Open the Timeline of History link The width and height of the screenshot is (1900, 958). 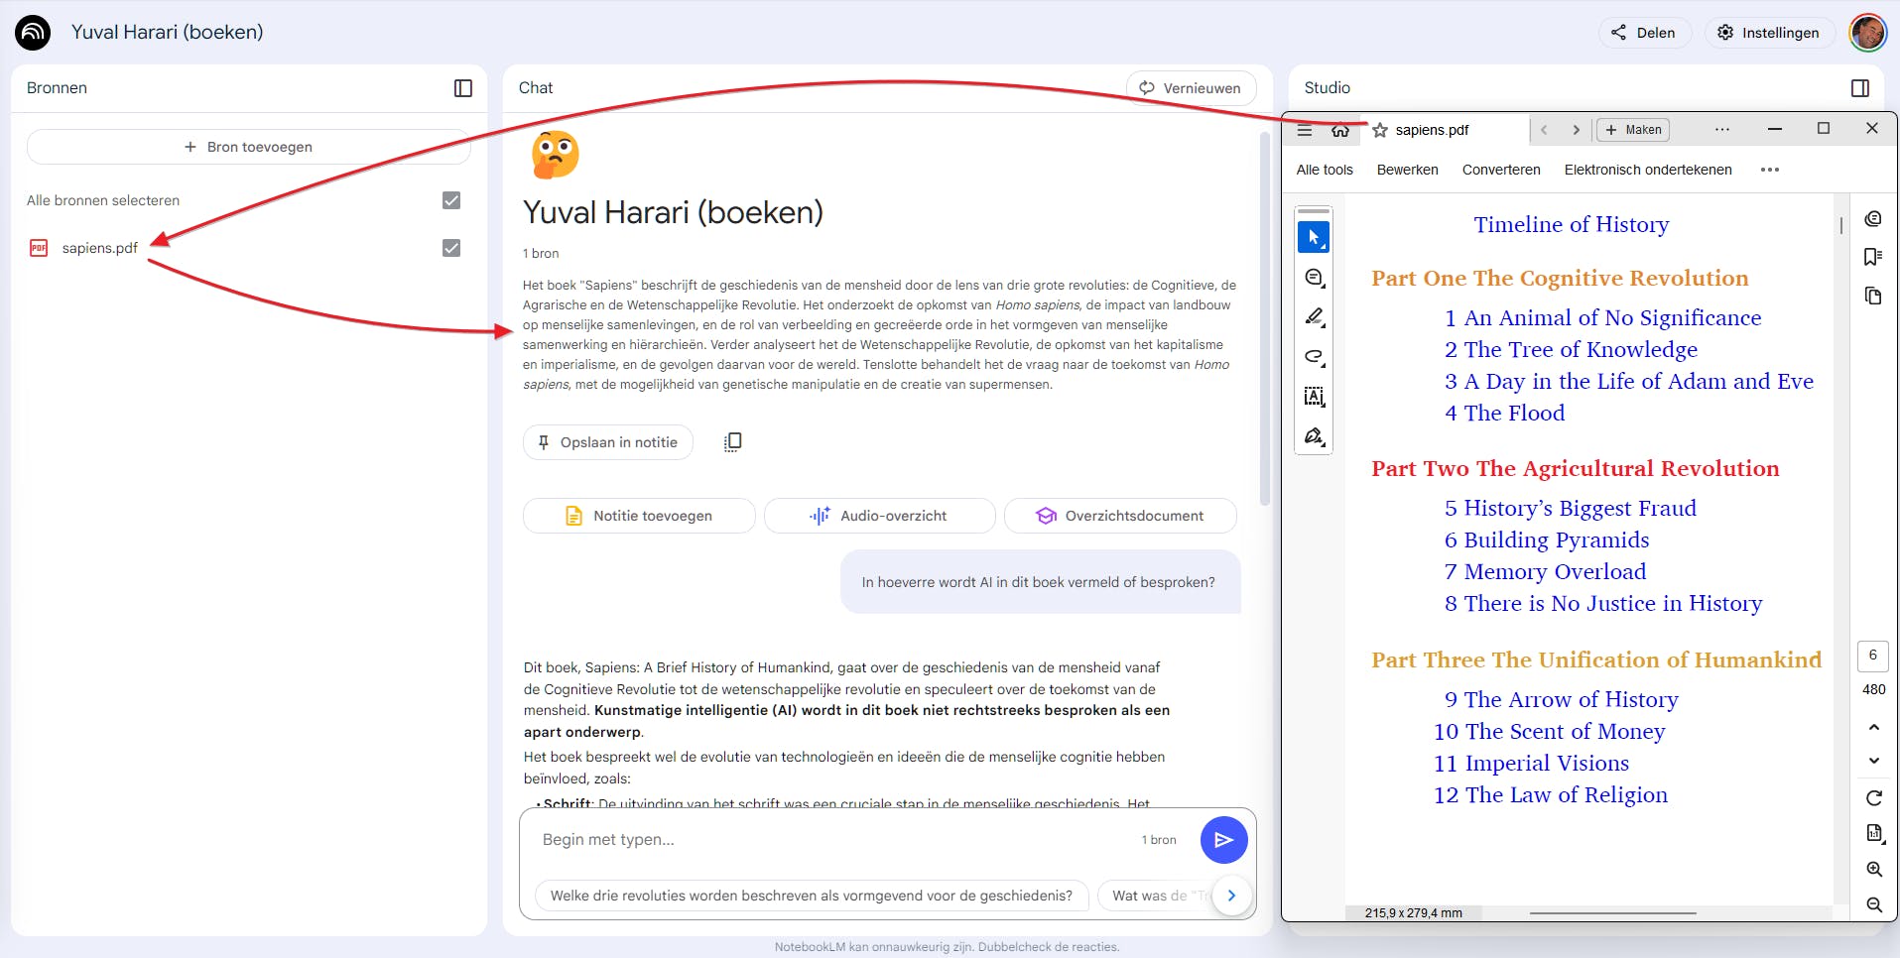point(1572,224)
